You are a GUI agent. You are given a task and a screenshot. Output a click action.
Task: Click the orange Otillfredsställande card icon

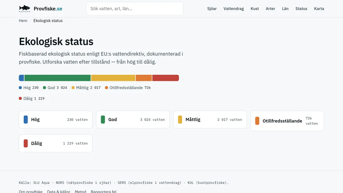tap(257, 121)
